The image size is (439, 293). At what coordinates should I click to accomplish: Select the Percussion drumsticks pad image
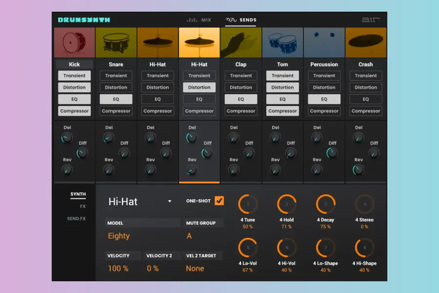324,43
